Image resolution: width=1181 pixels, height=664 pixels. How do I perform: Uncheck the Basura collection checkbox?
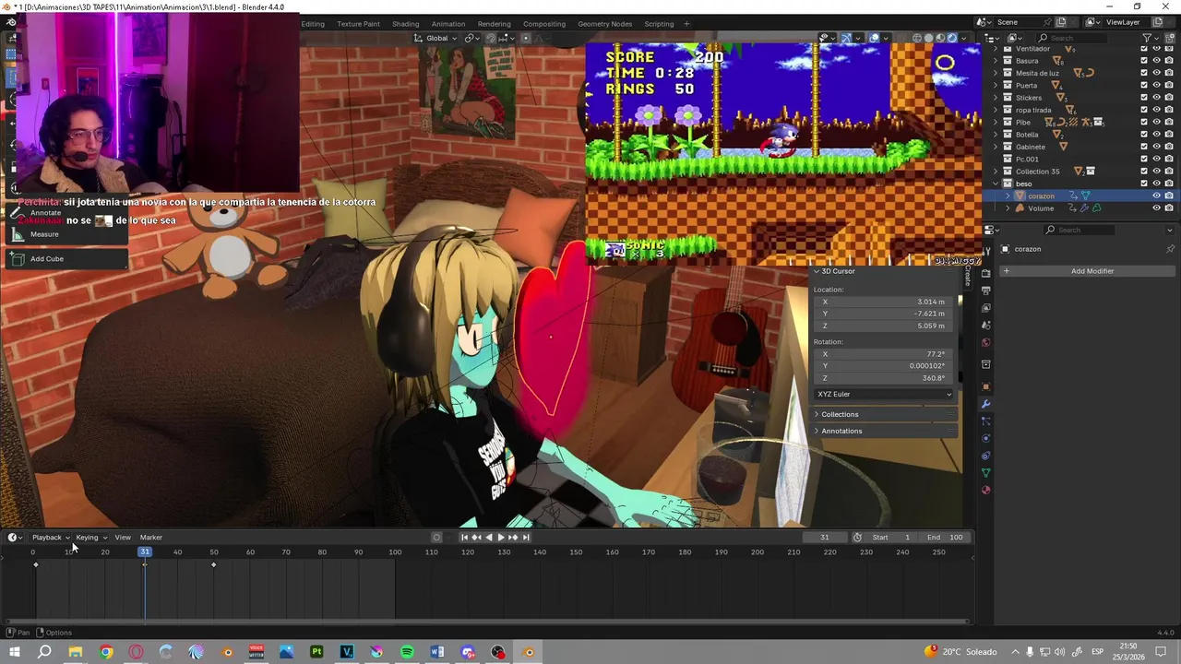[1144, 61]
